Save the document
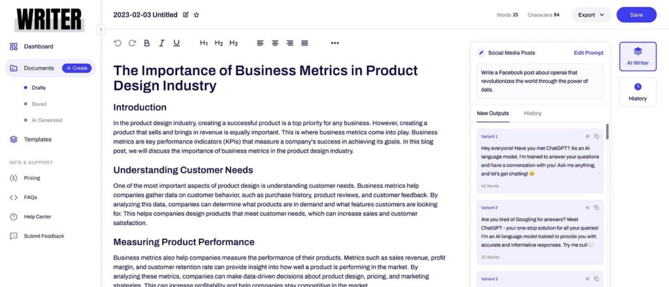 [x=636, y=15]
